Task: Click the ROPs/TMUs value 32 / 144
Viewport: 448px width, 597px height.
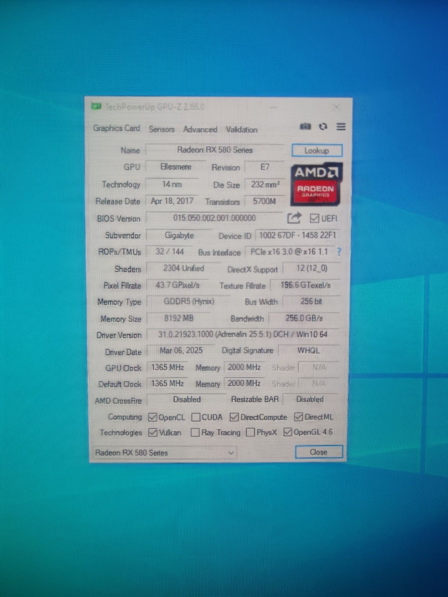Action: click(x=170, y=251)
